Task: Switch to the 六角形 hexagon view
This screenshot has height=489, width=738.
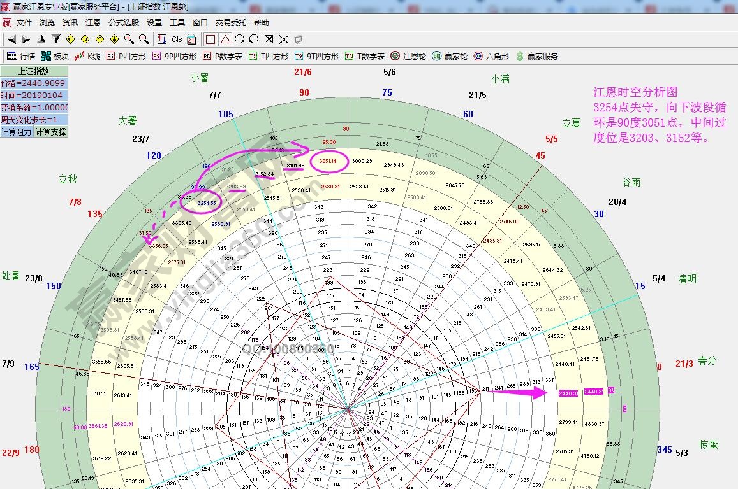Action: pyautogui.click(x=491, y=56)
